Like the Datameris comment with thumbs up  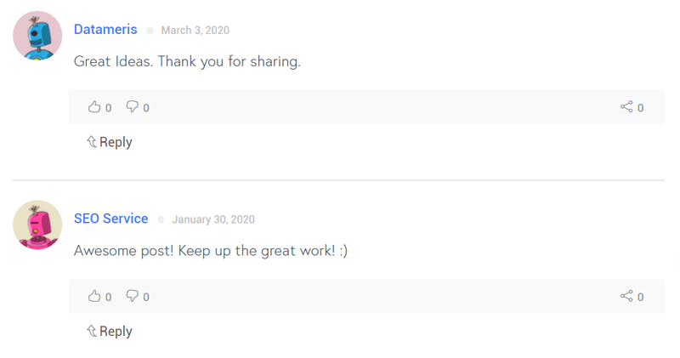(94, 107)
